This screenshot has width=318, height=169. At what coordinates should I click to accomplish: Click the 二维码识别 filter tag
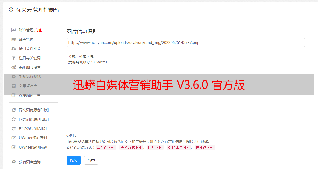pos(106,147)
